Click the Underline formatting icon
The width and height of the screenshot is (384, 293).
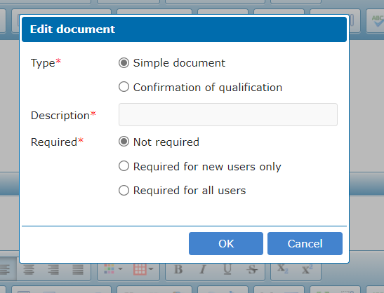click(x=227, y=269)
